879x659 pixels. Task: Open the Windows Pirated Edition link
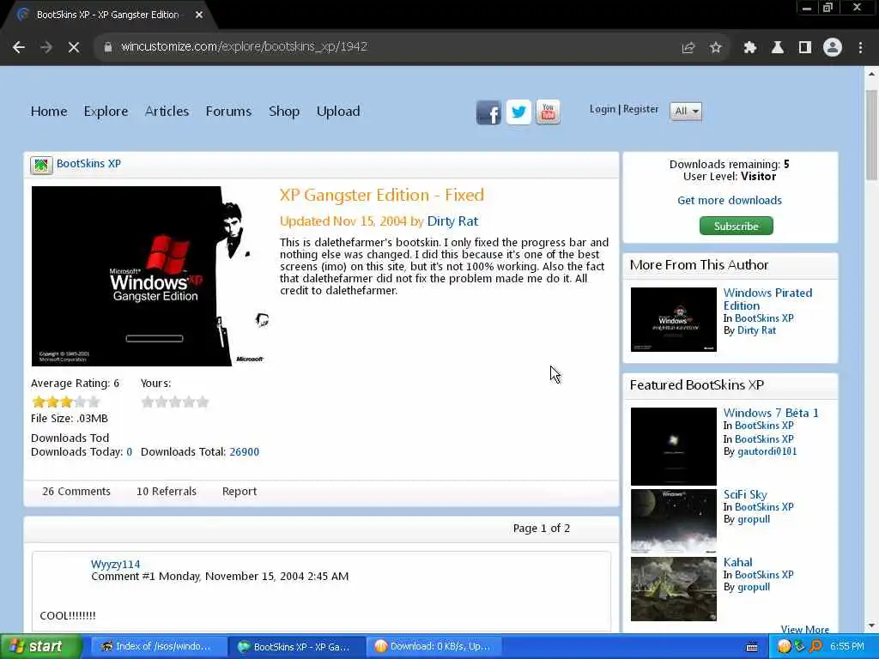pos(767,299)
